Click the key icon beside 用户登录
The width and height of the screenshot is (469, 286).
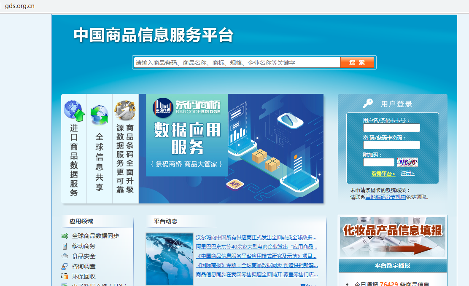[x=368, y=103]
